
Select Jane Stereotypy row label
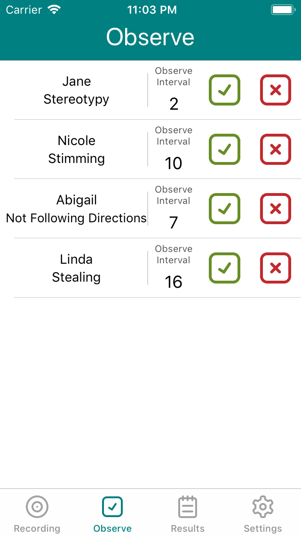click(76, 90)
